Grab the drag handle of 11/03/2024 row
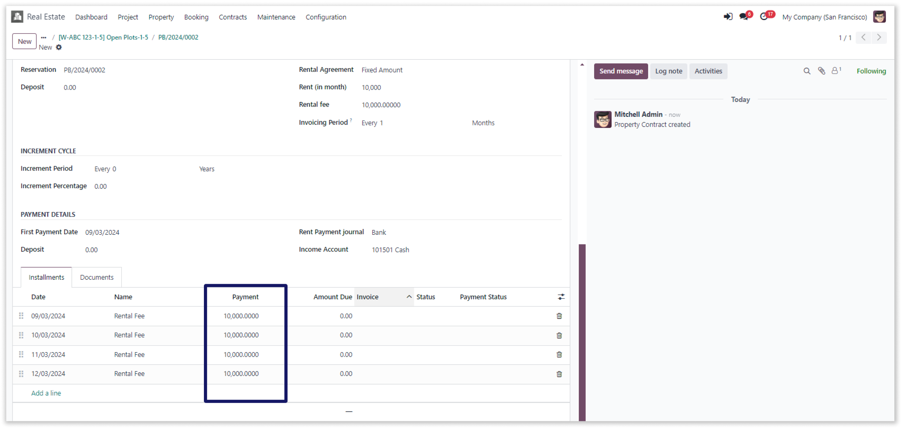The height and width of the screenshot is (428, 902). click(x=21, y=354)
